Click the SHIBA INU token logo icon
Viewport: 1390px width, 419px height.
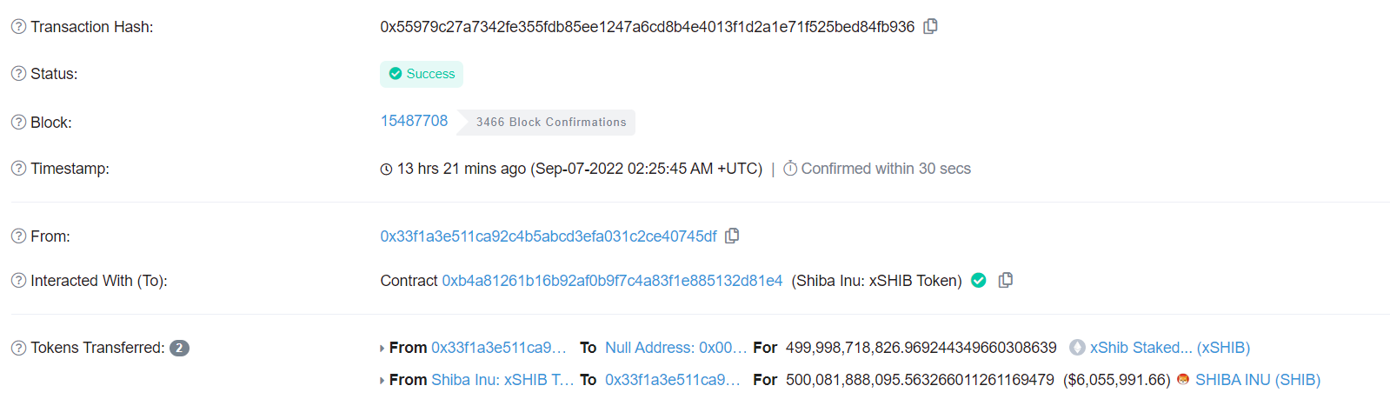[x=1182, y=380]
